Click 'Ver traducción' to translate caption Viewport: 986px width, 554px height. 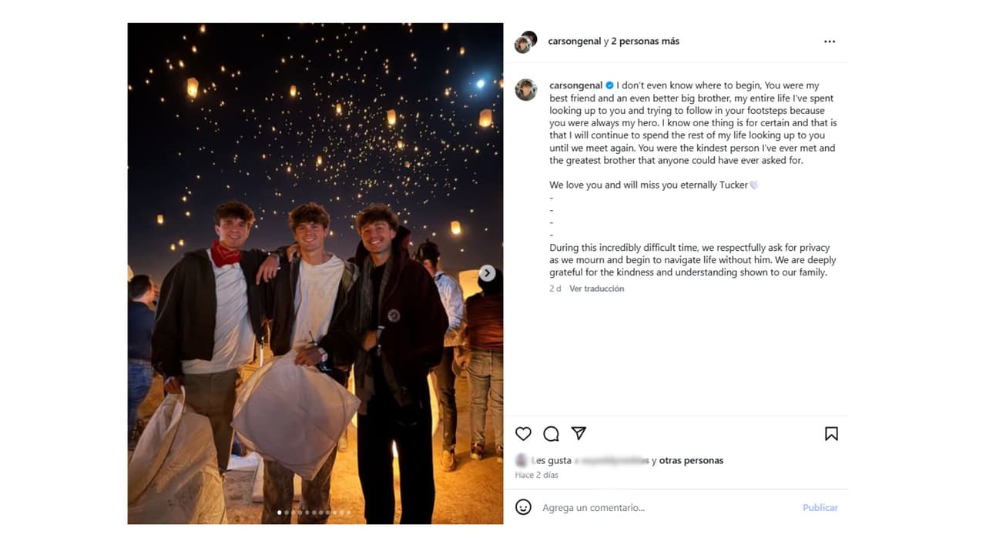[597, 289]
